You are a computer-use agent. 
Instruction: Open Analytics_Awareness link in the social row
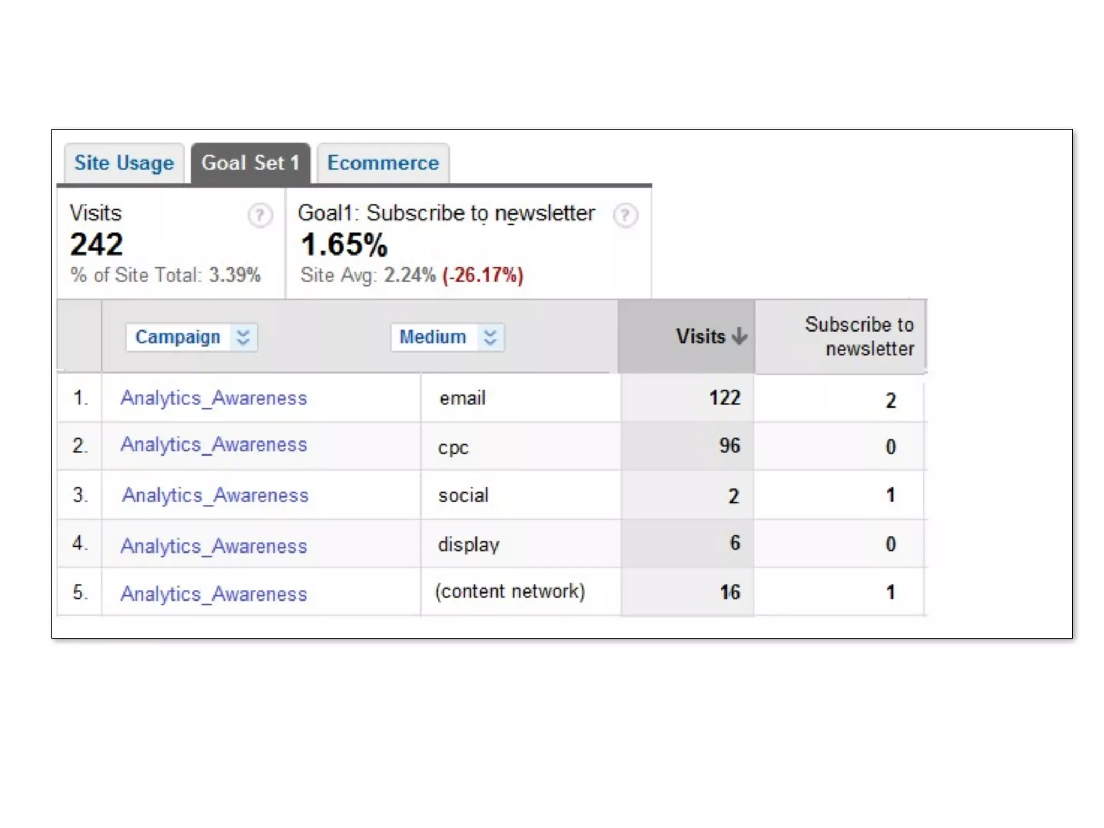[215, 495]
